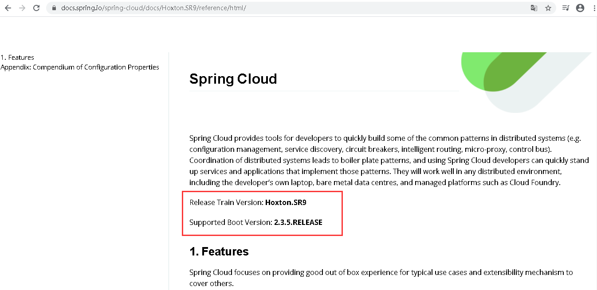Open "1. Features" in the left sidebar
Image resolution: width=597 pixels, height=290 pixels.
[x=18, y=57]
